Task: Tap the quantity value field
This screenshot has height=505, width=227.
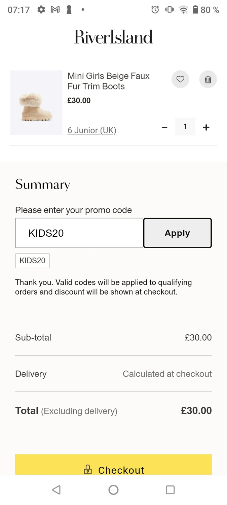Action: click(185, 127)
